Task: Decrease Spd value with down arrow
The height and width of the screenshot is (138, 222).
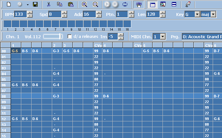Action: point(64,16)
